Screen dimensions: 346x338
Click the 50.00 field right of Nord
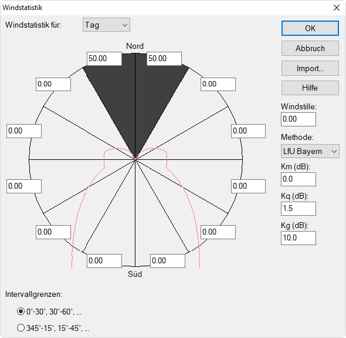(x=164, y=59)
